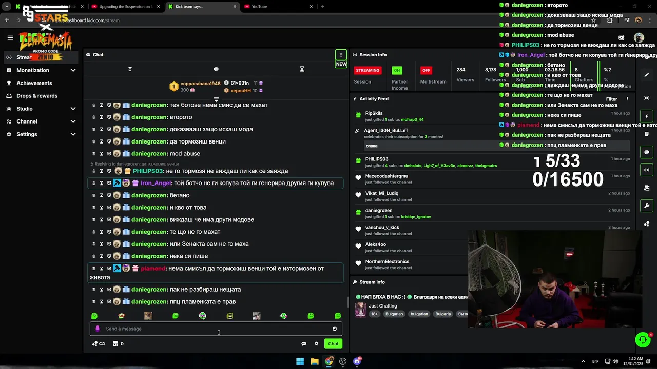Open the hamburger menu in sidebar

tap(10, 37)
